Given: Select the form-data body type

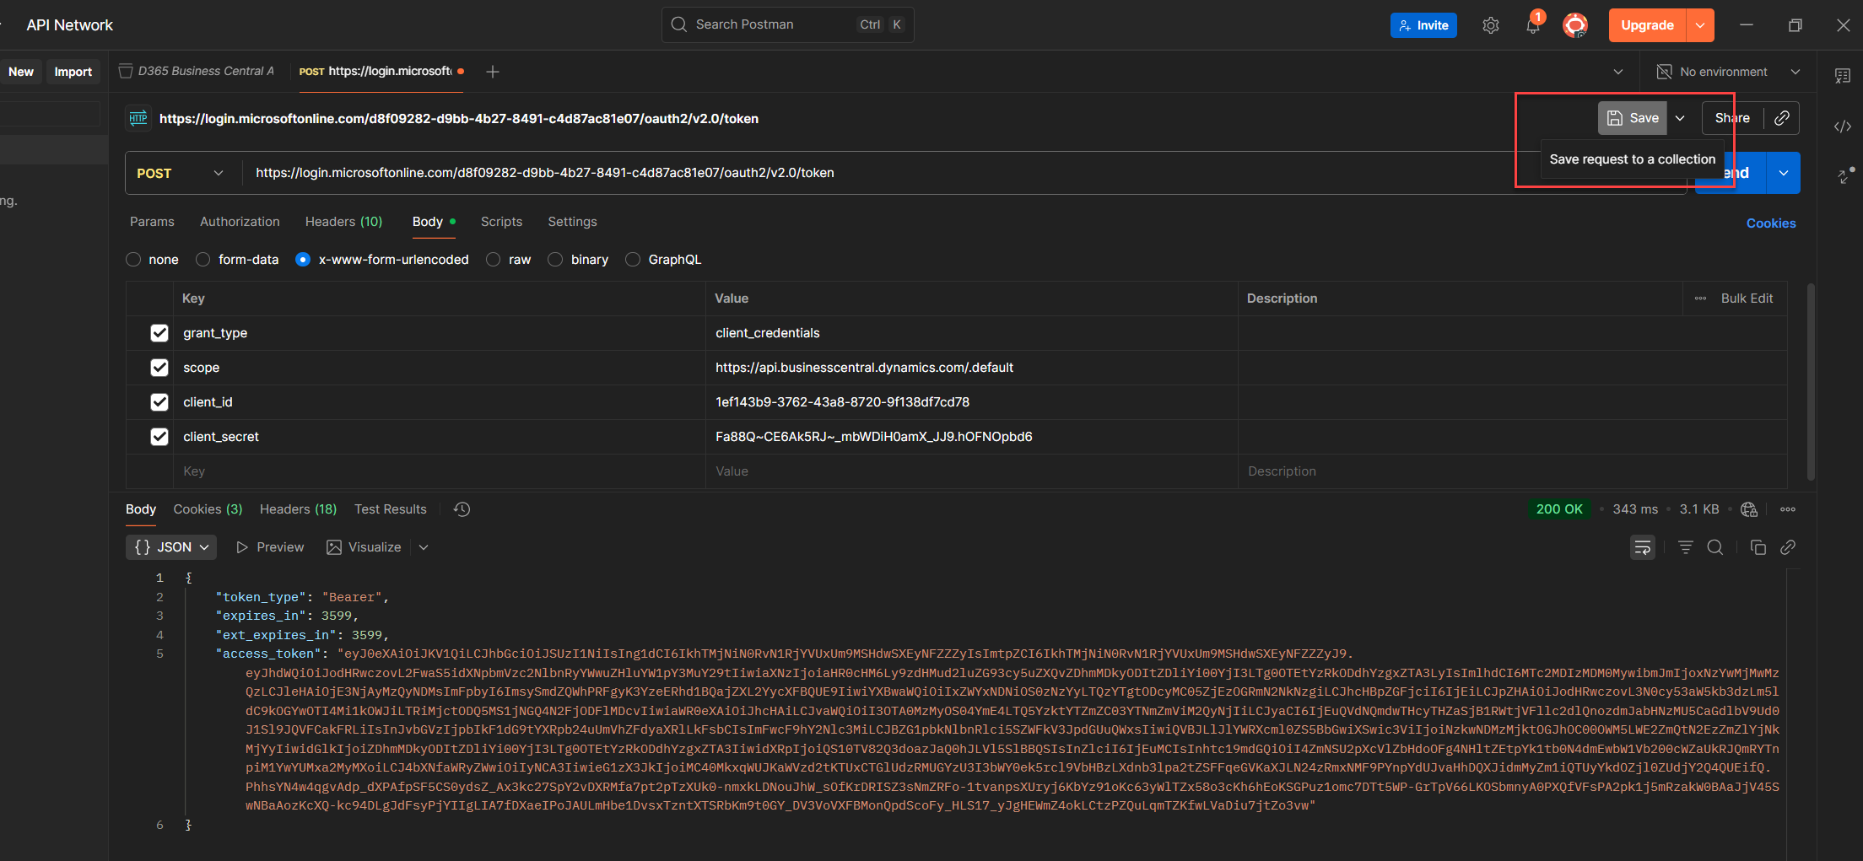Looking at the screenshot, I should pos(202,260).
